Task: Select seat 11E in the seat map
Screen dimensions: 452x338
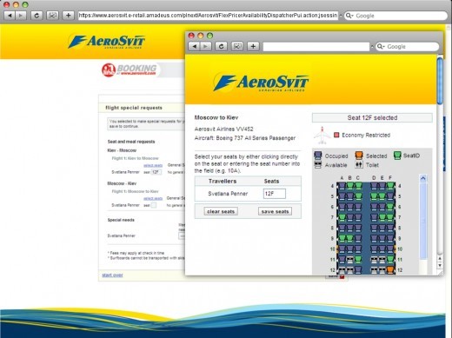Action: (382, 260)
